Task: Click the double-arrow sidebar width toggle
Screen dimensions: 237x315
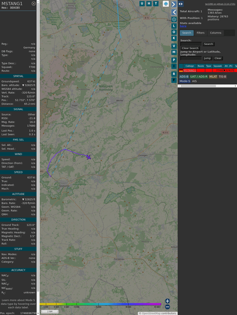Action: (x=181, y=4)
